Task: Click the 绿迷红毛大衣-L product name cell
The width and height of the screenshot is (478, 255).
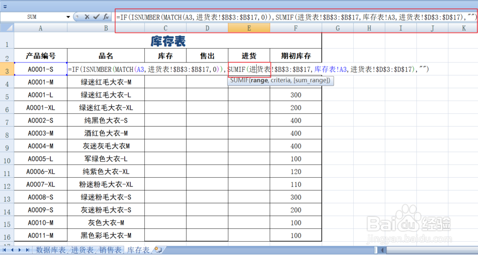Action: pyautogui.click(x=106, y=95)
